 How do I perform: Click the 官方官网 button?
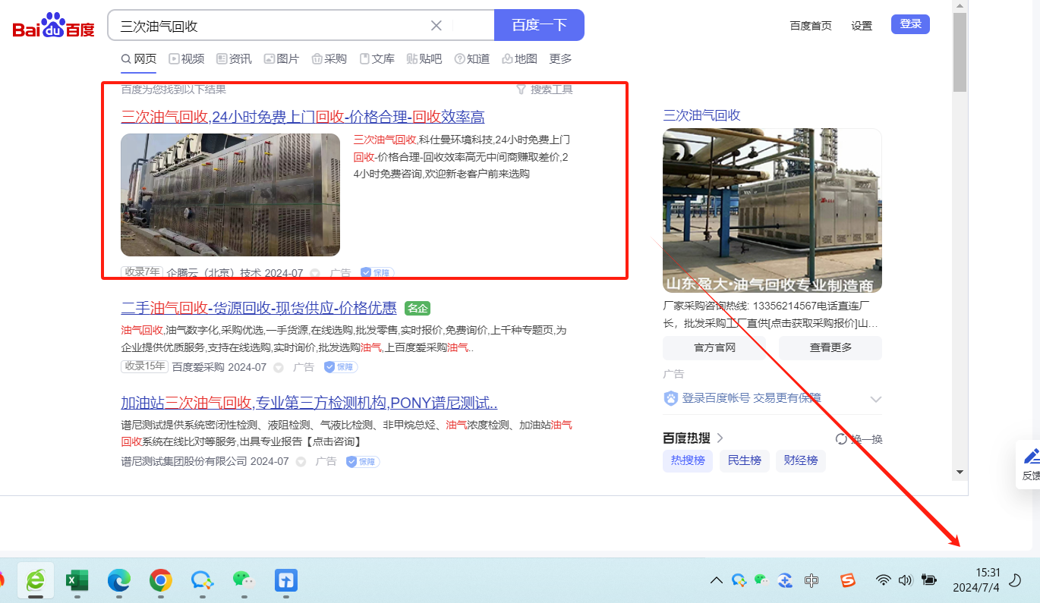pos(714,347)
